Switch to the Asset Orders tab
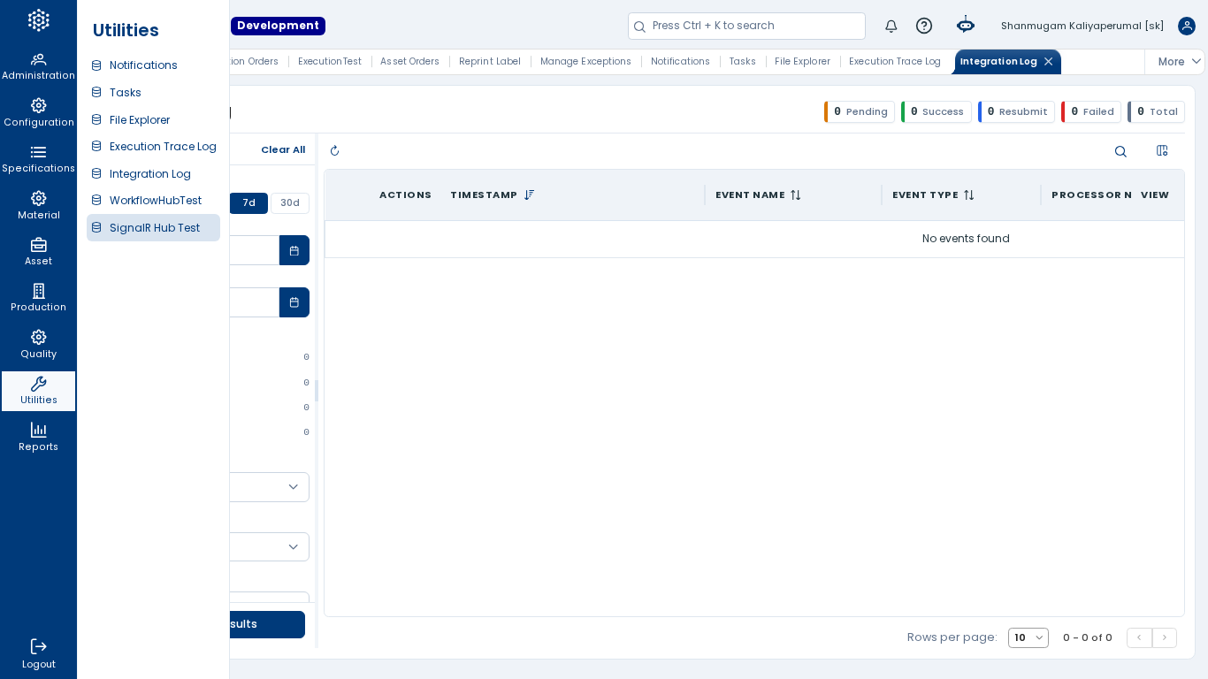Screen dimensions: 1208x679 click(409, 62)
